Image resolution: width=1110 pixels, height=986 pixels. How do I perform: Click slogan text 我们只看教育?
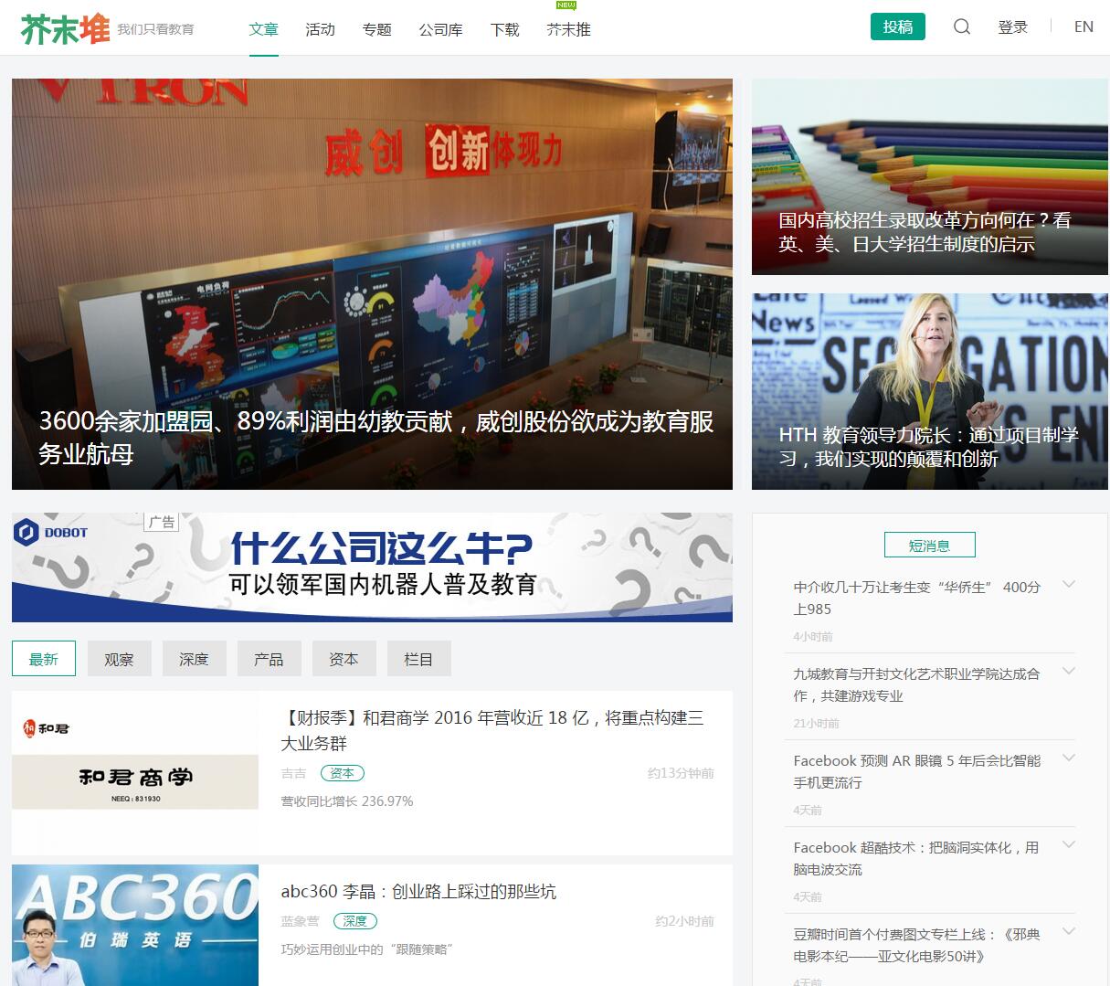pyautogui.click(x=156, y=29)
